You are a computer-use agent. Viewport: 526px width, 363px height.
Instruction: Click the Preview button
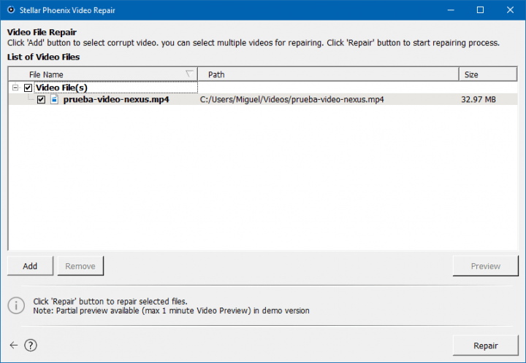click(485, 266)
